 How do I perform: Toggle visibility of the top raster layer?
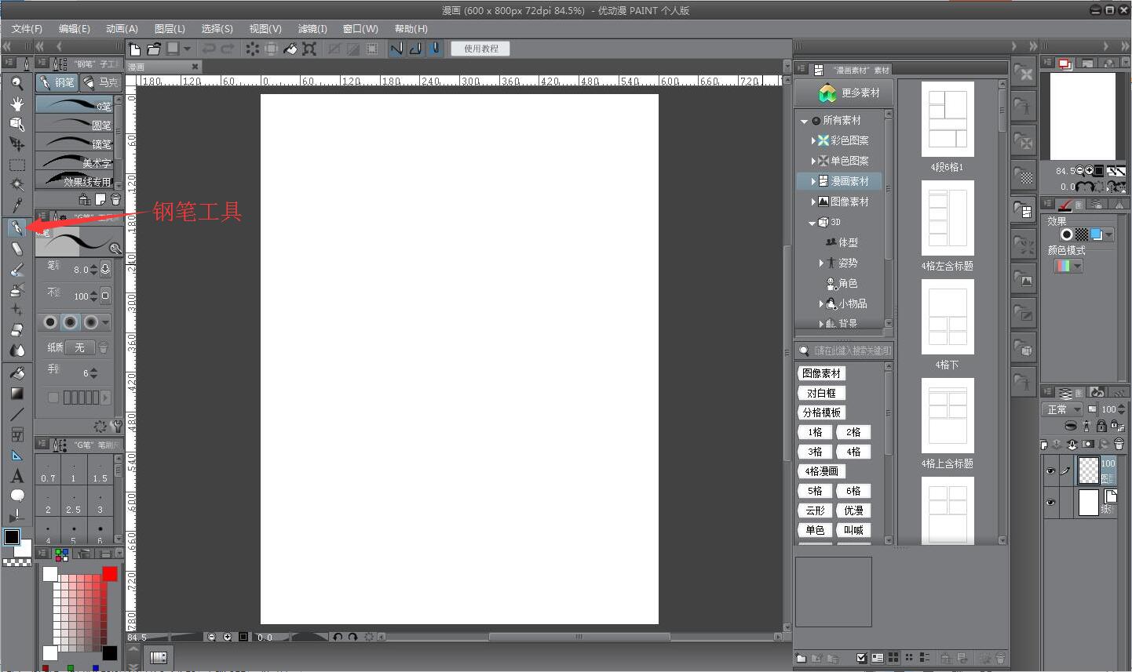point(1050,471)
